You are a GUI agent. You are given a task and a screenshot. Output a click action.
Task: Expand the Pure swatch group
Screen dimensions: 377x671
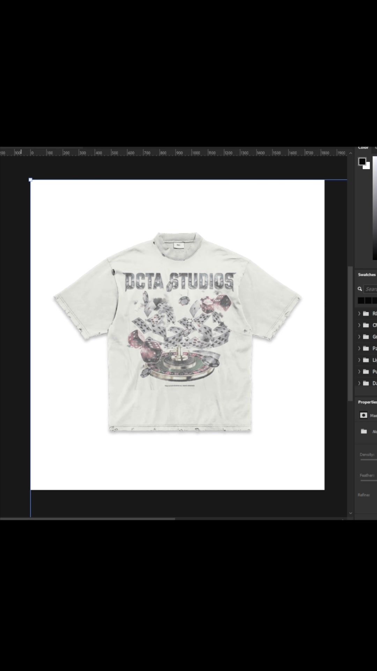(359, 371)
